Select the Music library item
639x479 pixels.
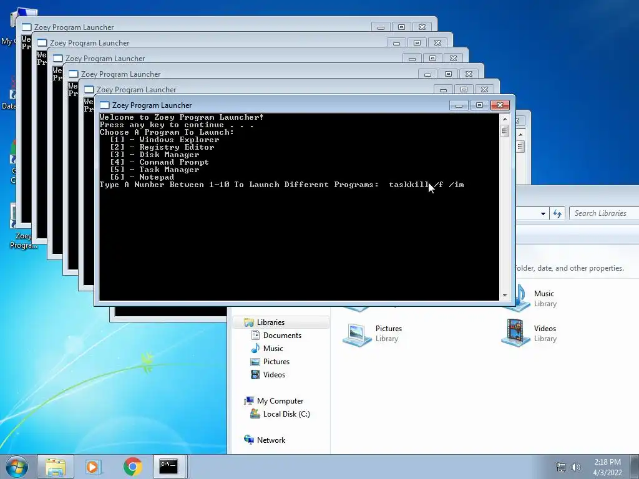(544, 298)
